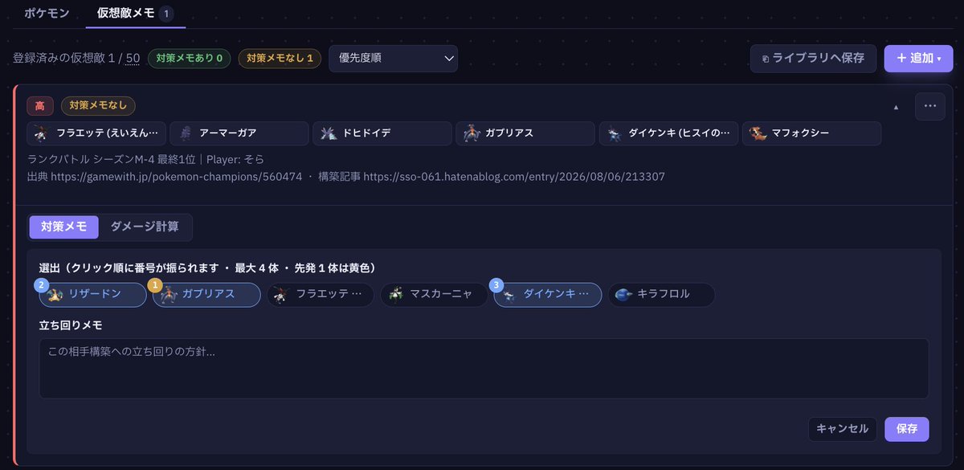This screenshot has height=470, width=964.
Task: Toggle リザードン selection chip
Action: pyautogui.click(x=92, y=295)
